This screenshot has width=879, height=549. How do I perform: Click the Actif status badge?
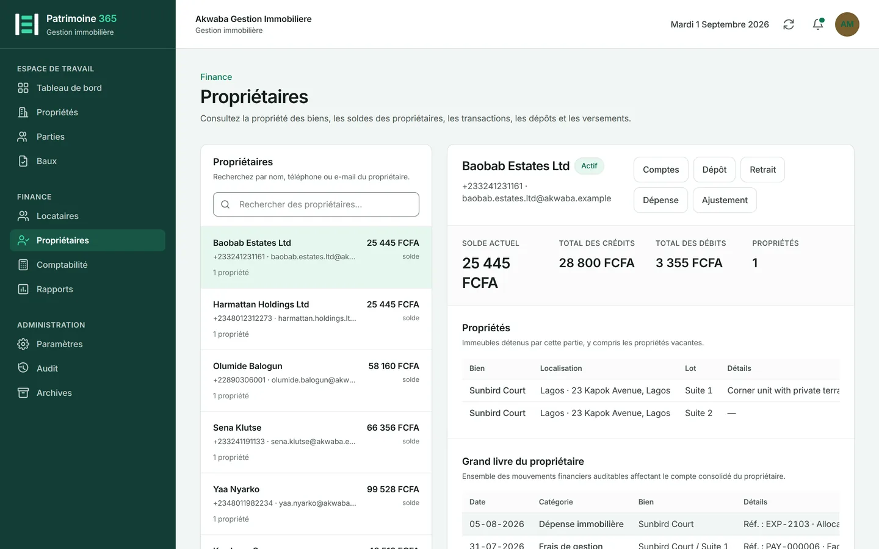pyautogui.click(x=589, y=166)
